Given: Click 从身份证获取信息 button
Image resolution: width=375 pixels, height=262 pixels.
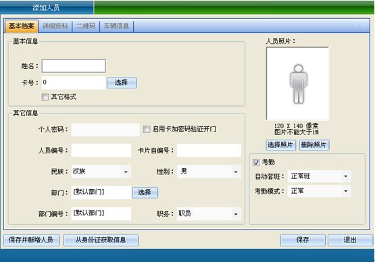Looking at the screenshot, I should click(101, 240).
